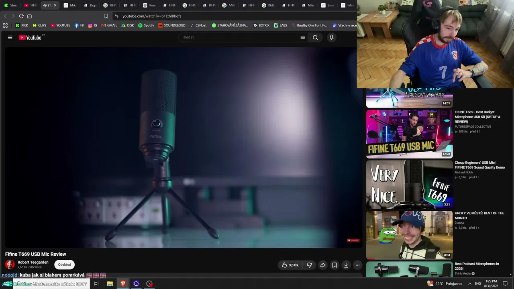
Task: Open the LABS bookmark
Action: 280,25
